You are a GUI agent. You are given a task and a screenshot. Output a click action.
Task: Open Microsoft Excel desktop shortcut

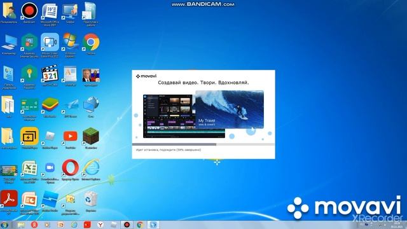coord(29,168)
